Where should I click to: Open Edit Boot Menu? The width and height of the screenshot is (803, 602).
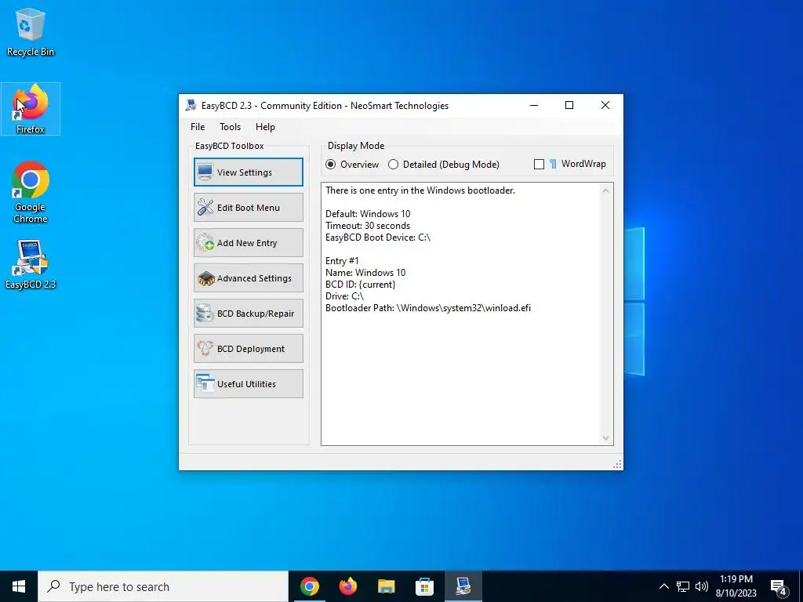pyautogui.click(x=249, y=207)
